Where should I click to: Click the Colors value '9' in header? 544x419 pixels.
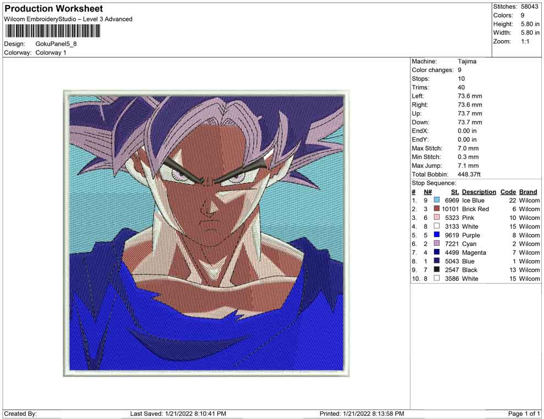pyautogui.click(x=522, y=15)
